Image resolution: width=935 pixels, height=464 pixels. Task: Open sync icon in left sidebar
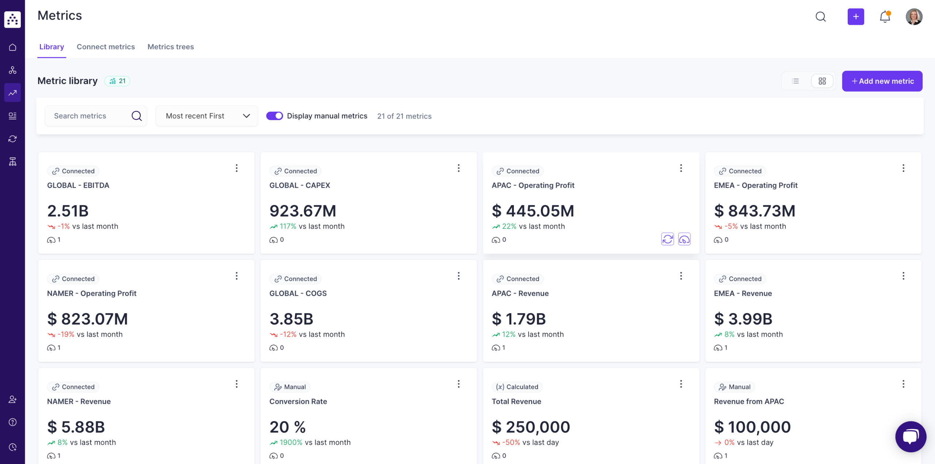pyautogui.click(x=12, y=139)
